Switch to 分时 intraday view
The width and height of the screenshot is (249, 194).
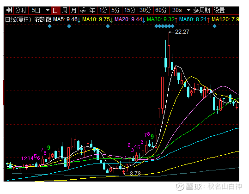pyautogui.click(x=21, y=10)
